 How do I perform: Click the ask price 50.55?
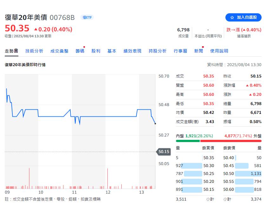[229, 182]
